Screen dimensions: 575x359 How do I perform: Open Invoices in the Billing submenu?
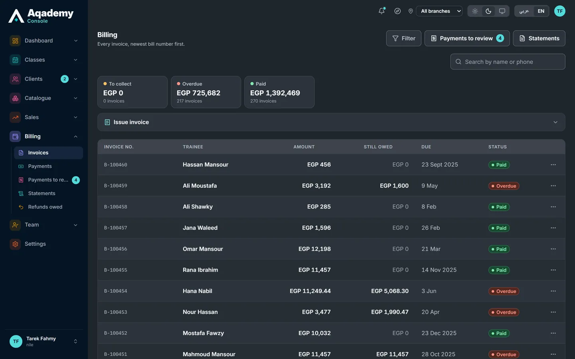[x=48, y=153]
